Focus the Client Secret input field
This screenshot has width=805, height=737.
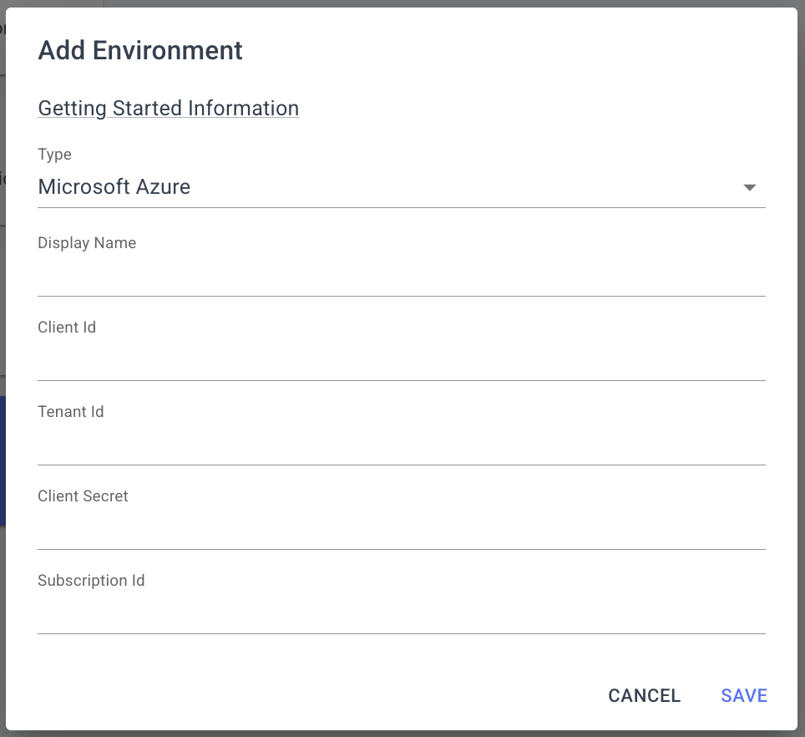pyautogui.click(x=402, y=530)
